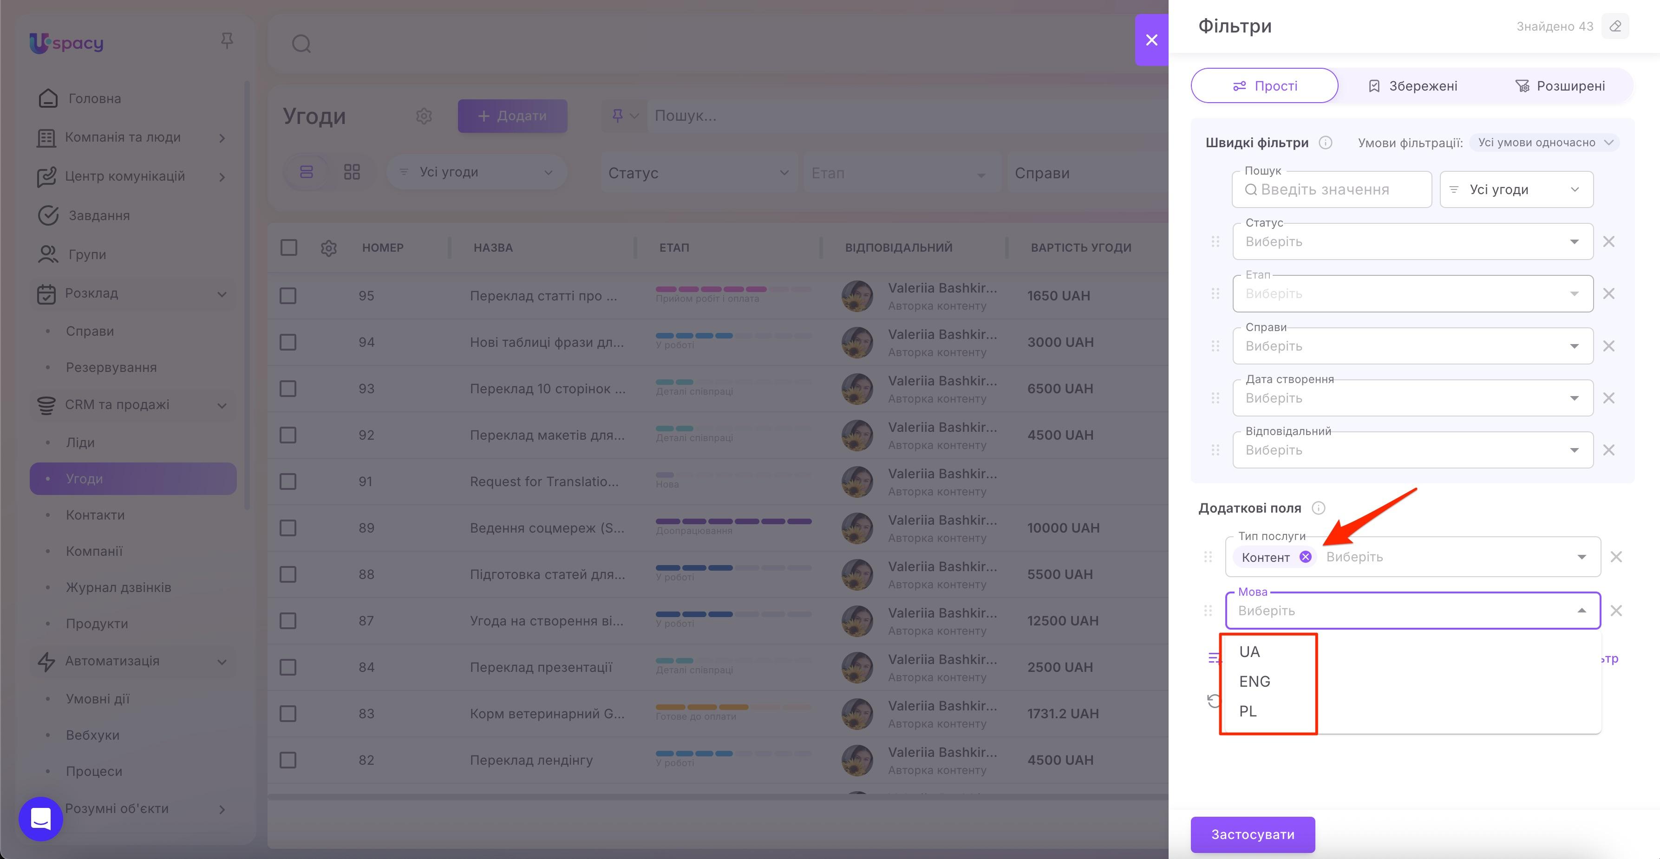The image size is (1660, 859).
Task: Switch to the kanban grid view icon
Action: 352,172
